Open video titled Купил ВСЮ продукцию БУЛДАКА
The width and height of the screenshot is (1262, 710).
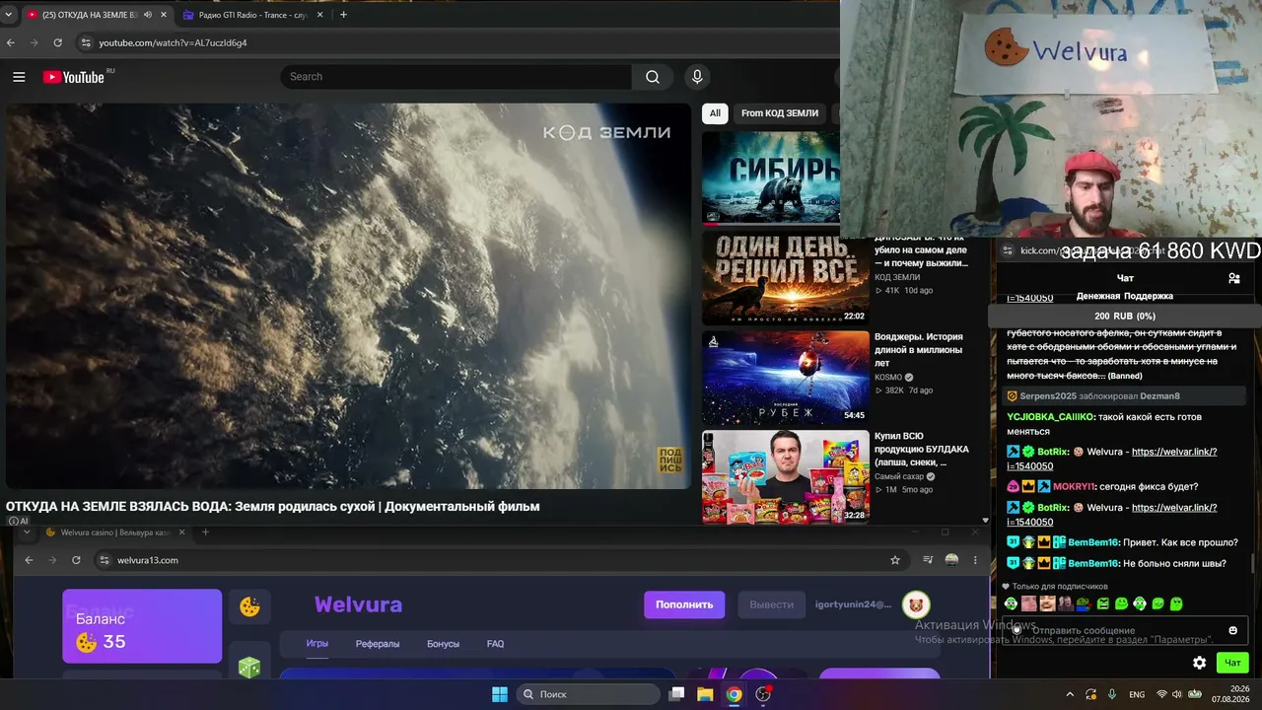tap(922, 450)
